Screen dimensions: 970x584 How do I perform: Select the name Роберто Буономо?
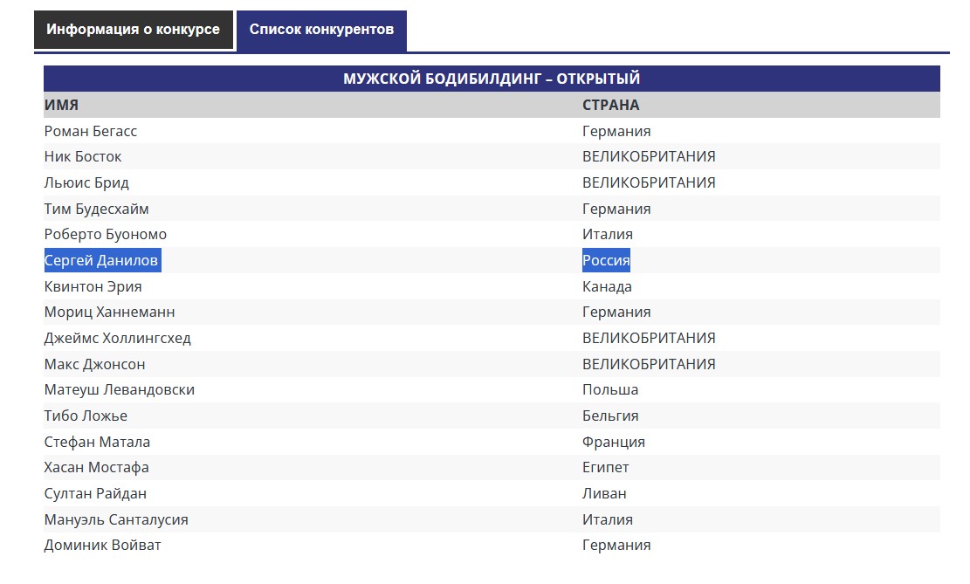point(105,235)
